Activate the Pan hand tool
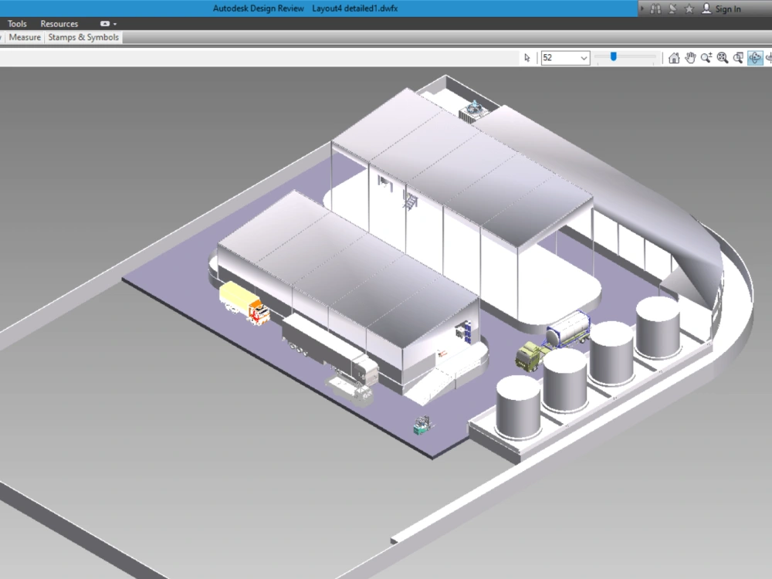Viewport: 772px width, 579px height. 690,57
